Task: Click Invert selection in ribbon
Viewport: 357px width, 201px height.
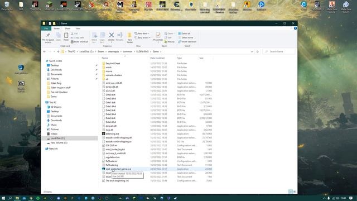Action: coord(187,42)
